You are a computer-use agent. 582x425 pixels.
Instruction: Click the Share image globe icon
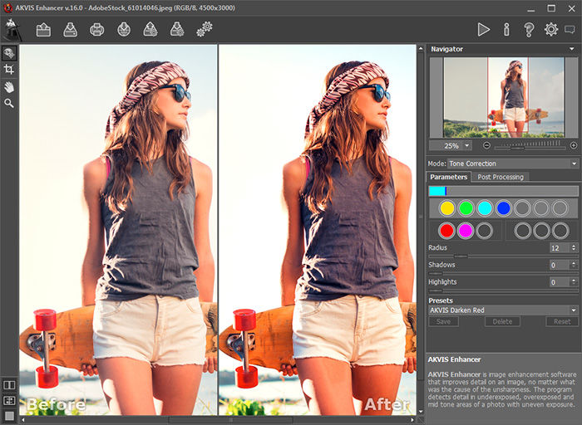124,30
